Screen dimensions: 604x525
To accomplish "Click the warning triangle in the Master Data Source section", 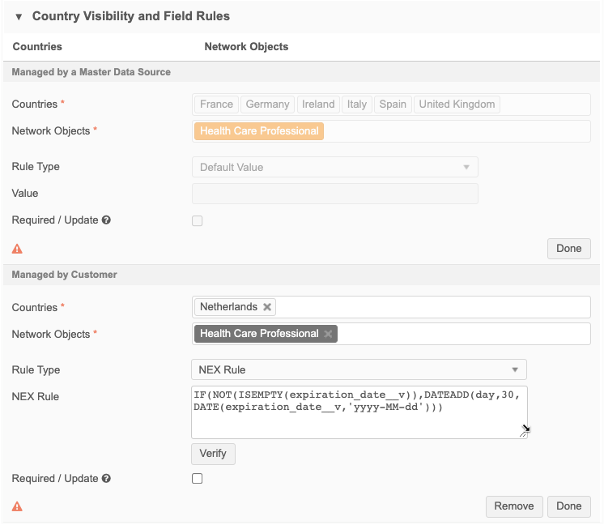I will [x=18, y=249].
